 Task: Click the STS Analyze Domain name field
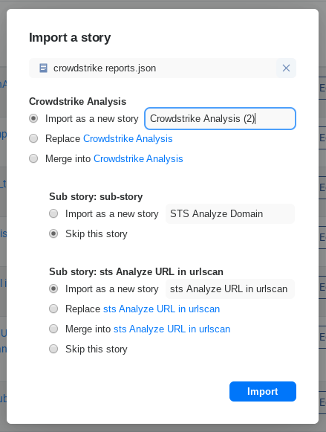230,214
